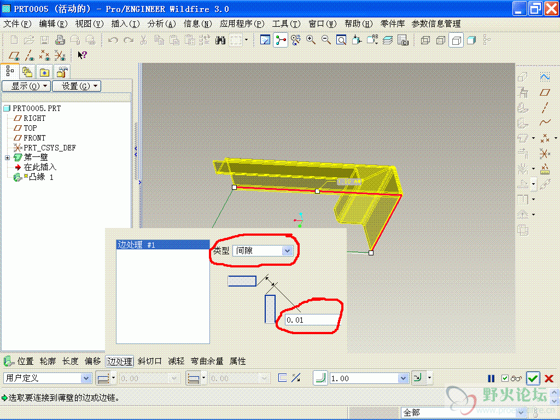
Task: Open the 属性 dashboard panel
Action: pos(237,361)
